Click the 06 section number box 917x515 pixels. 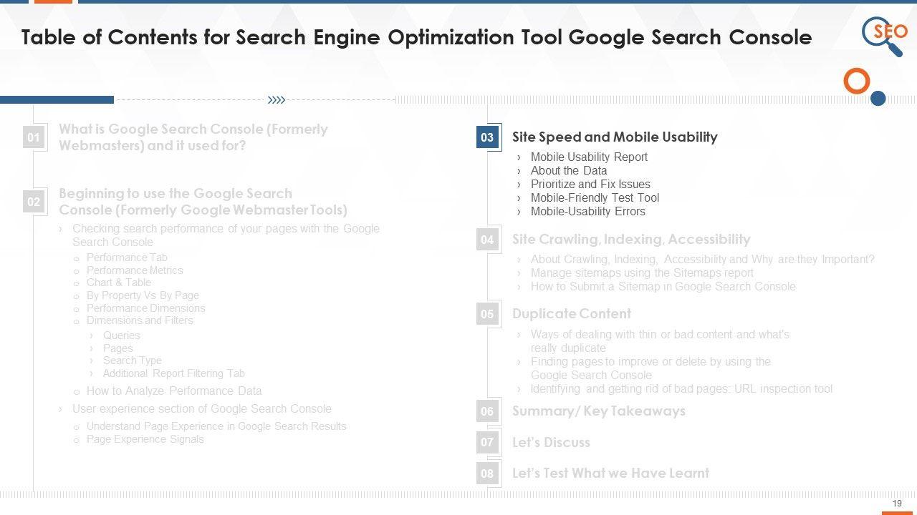coord(487,411)
